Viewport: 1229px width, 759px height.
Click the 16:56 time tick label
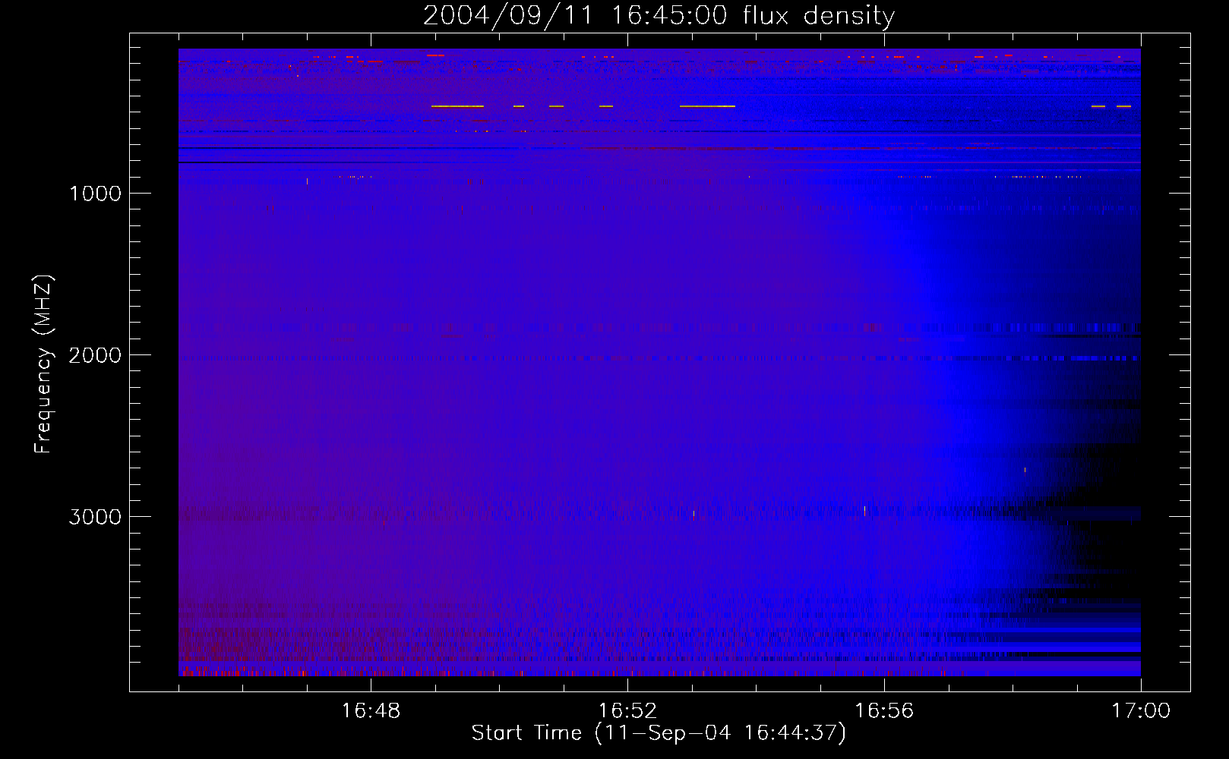point(884,711)
